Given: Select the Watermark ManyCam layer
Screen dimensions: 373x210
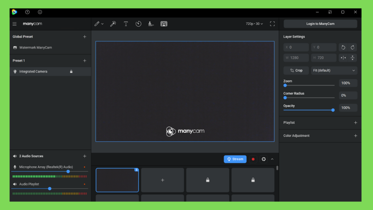Looking at the screenshot, I should pyautogui.click(x=50, y=48).
